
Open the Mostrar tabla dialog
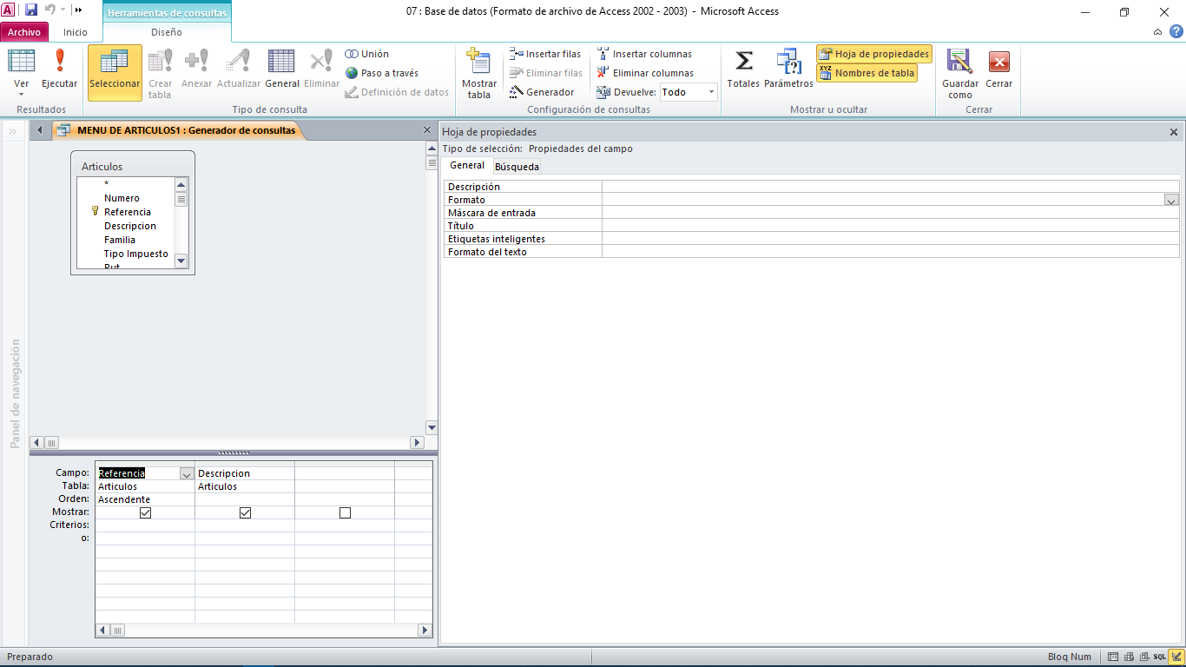478,73
